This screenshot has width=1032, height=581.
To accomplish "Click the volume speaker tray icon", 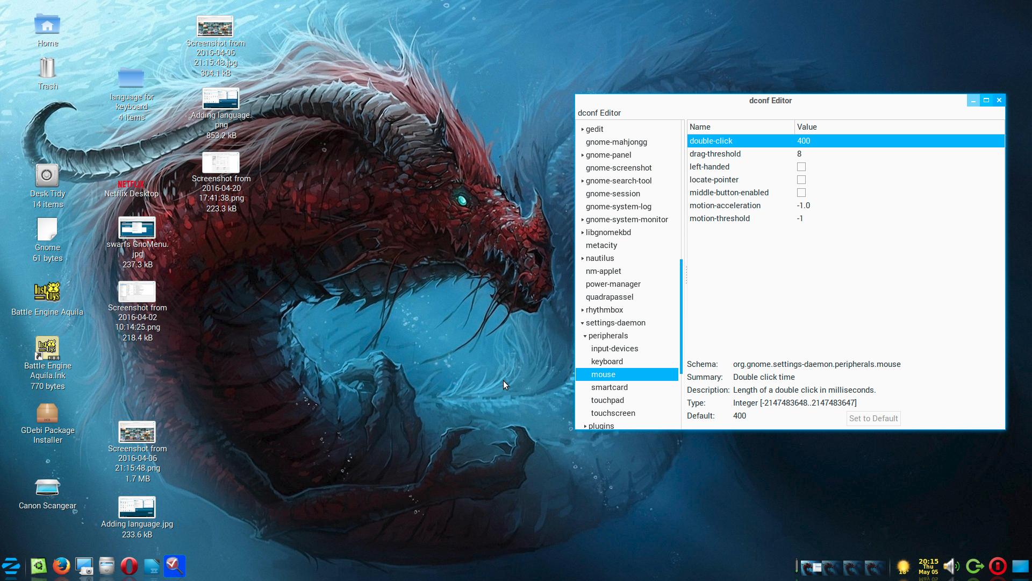I will [951, 566].
